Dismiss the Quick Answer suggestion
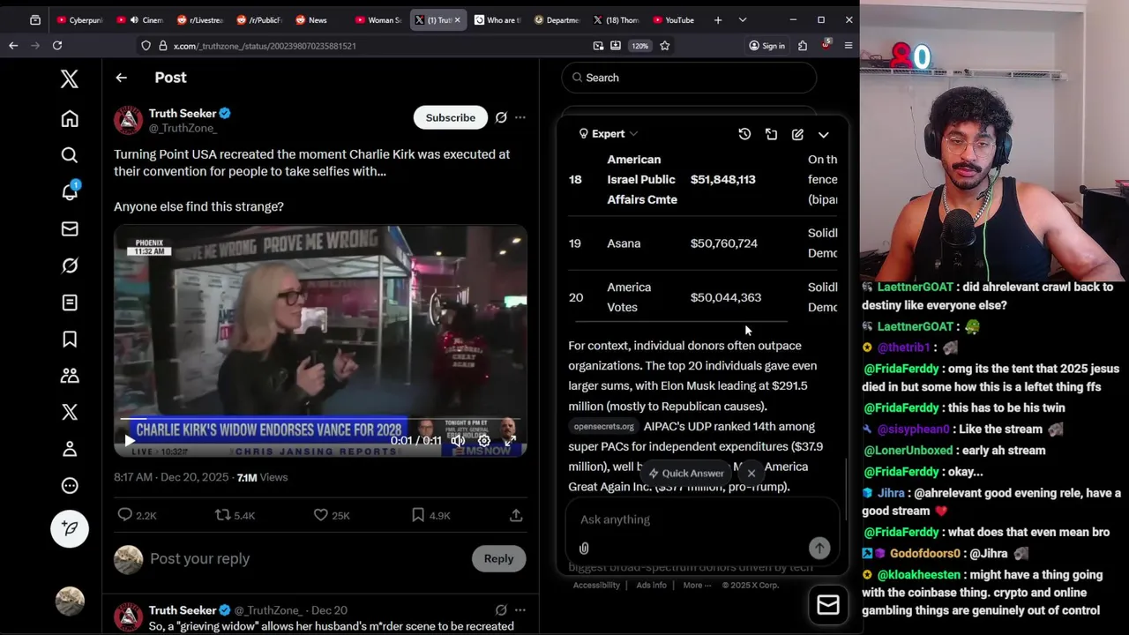The width and height of the screenshot is (1129, 635). [x=751, y=474]
